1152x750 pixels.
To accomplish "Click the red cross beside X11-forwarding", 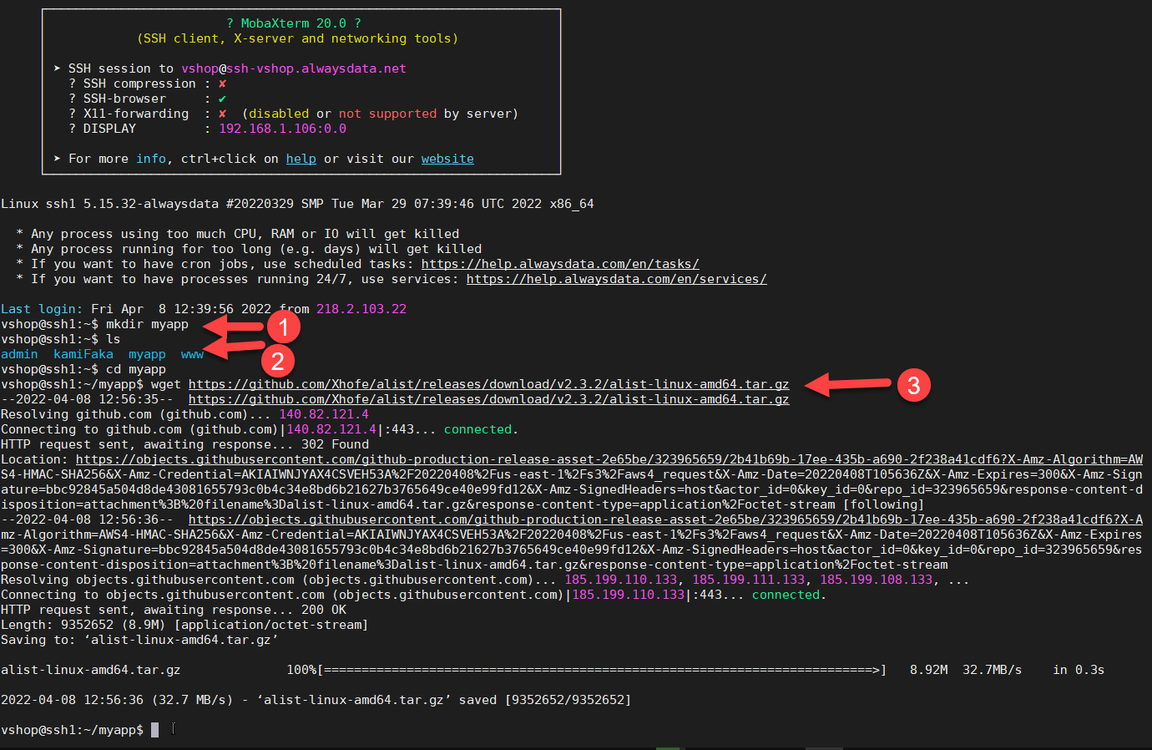I will (x=222, y=114).
